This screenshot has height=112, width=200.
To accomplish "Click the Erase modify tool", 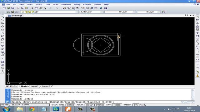I will tap(197, 17).
